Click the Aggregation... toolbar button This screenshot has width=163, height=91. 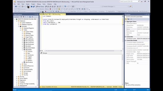(x=111, y=11)
